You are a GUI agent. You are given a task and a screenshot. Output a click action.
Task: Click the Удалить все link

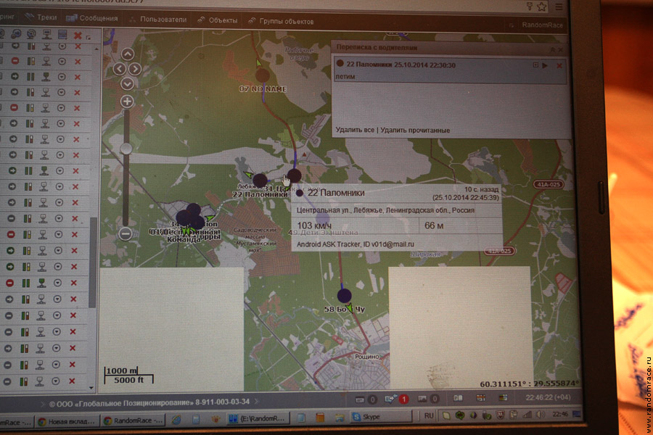355,130
